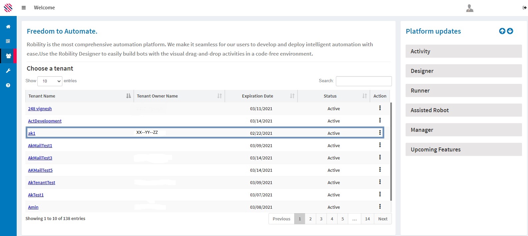This screenshot has width=528, height=236.
Task: Click the tenant table vertical scrollbar
Action: click(x=391, y=151)
